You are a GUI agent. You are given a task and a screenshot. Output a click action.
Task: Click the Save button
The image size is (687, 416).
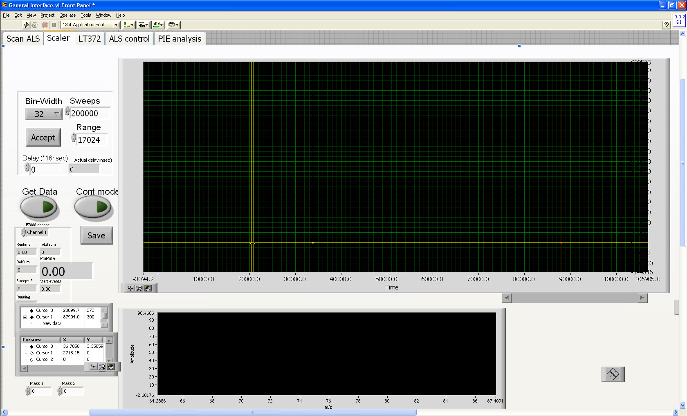click(x=97, y=236)
